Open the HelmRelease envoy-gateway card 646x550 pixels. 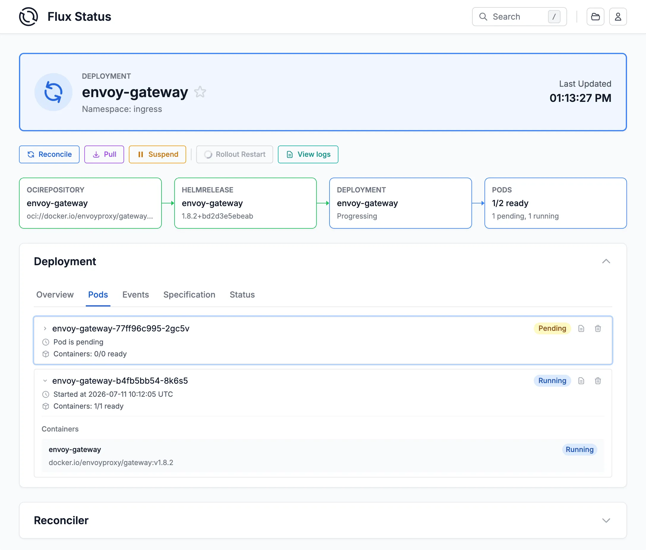pos(246,203)
